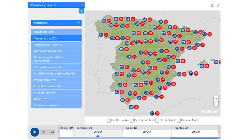
Task: Click the red 43 max temperature marker next to blue 23
Action: click(176, 41)
